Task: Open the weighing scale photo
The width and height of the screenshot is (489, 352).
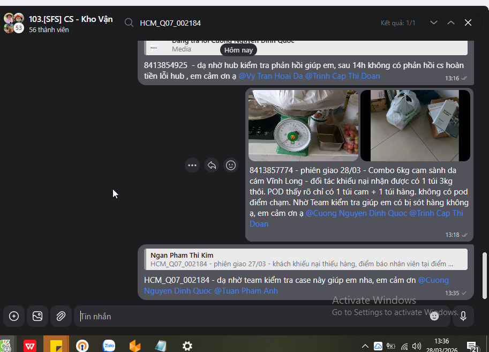Action: click(304, 125)
